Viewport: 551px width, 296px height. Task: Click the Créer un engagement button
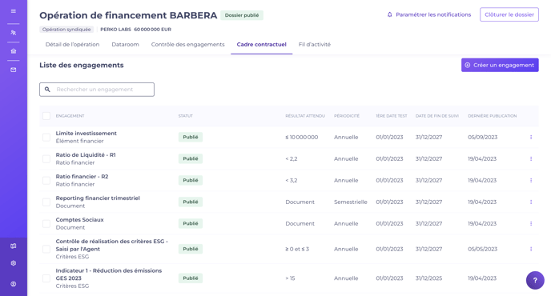click(500, 65)
